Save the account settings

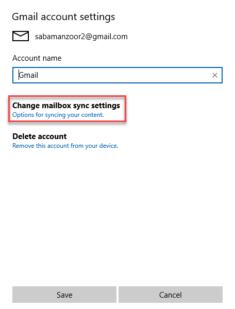pos(64,295)
